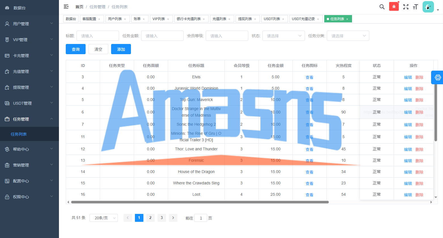Close the active 任务列表 tab
This screenshot has height=238, width=443.
coord(347,19)
